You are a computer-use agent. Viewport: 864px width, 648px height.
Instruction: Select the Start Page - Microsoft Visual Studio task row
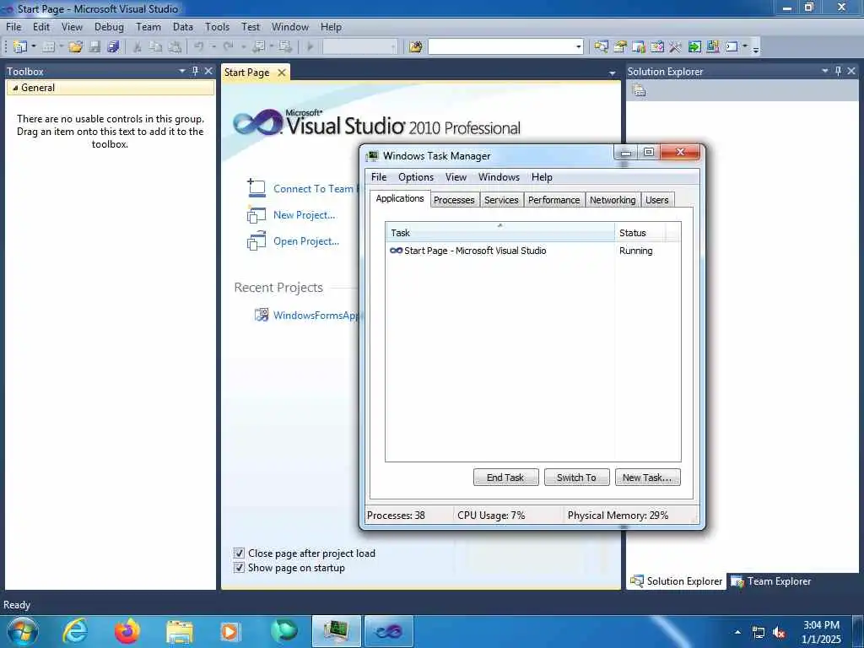click(533, 251)
